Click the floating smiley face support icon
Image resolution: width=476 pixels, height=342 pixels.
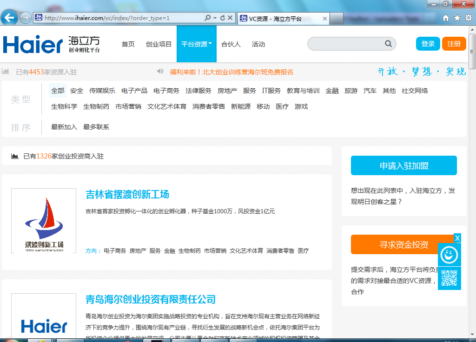coord(450,255)
